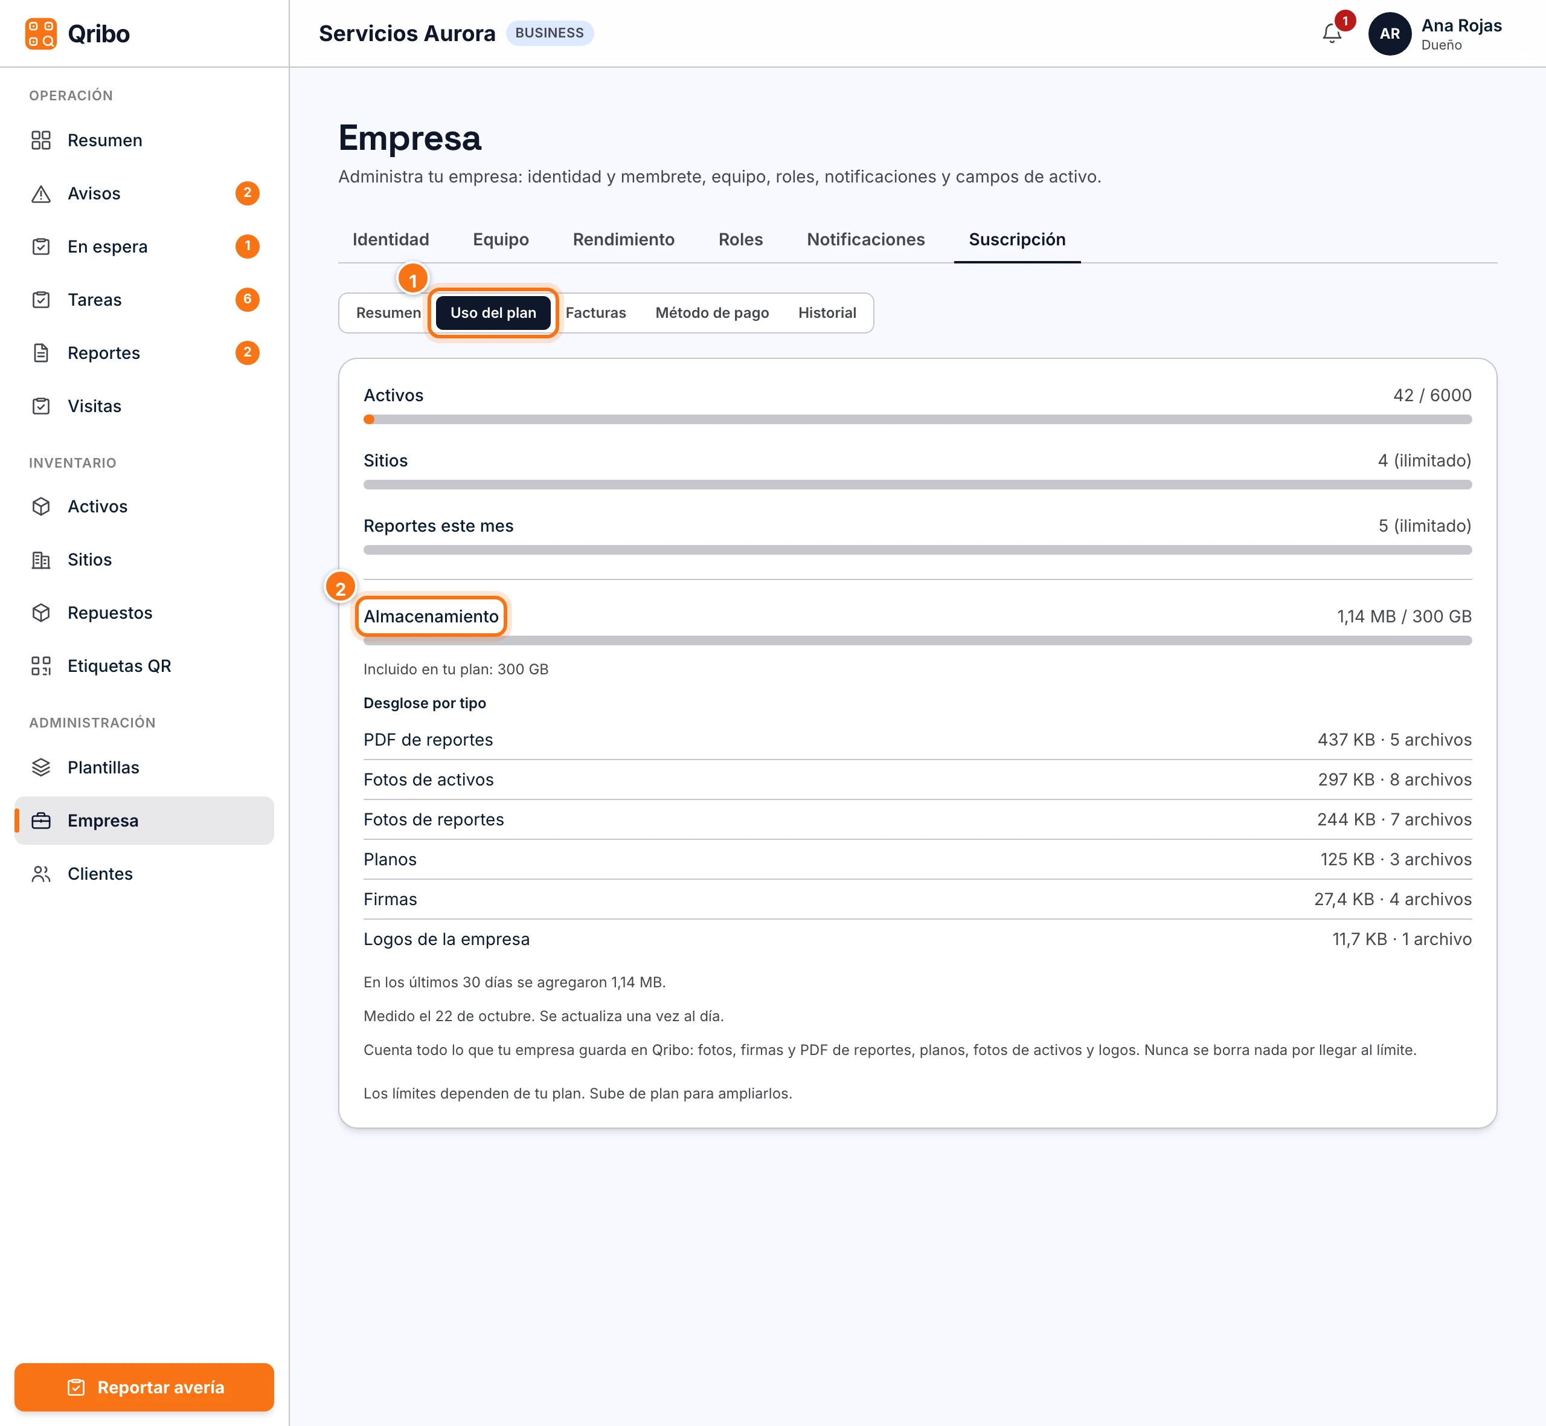Click the Avisos badge showing 2
Image resolution: width=1546 pixels, height=1426 pixels.
[248, 194]
